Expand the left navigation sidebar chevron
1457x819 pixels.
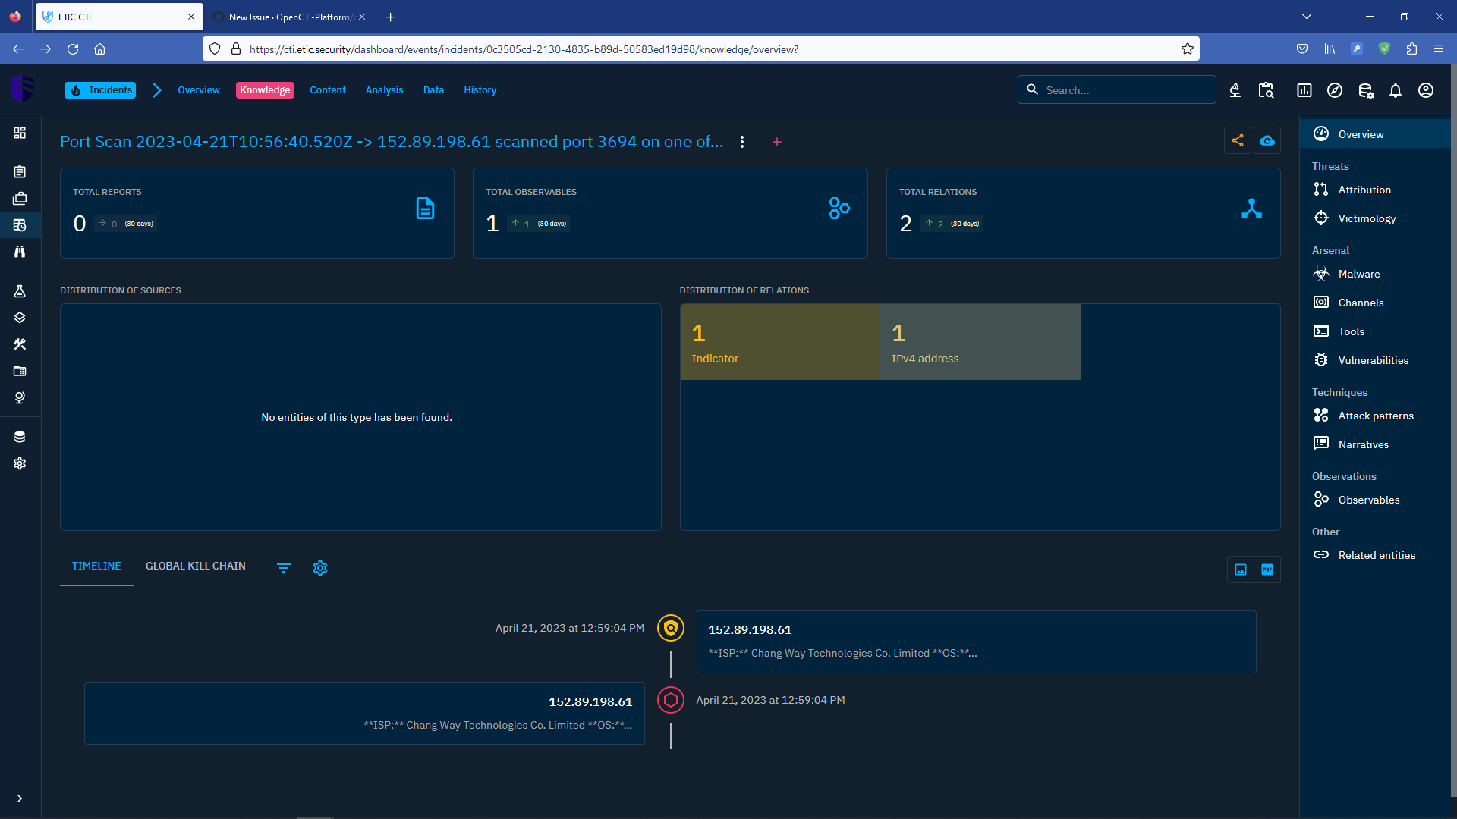point(20,799)
